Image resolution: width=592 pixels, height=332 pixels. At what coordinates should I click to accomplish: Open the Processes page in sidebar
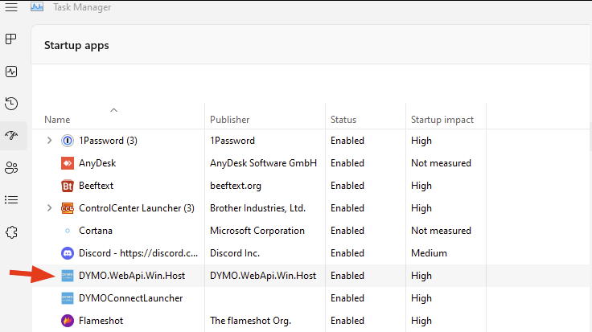click(11, 39)
